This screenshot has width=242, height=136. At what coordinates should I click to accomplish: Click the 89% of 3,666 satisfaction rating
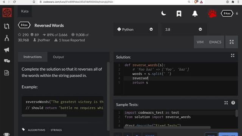pyautogui.click(x=55, y=35)
